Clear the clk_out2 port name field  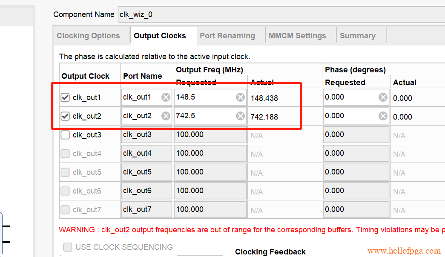166,116
